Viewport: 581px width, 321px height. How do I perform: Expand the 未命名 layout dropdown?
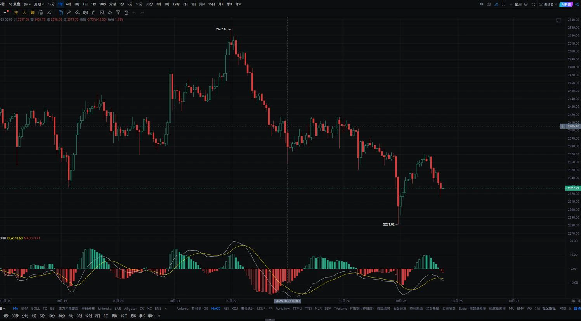coord(548,4)
